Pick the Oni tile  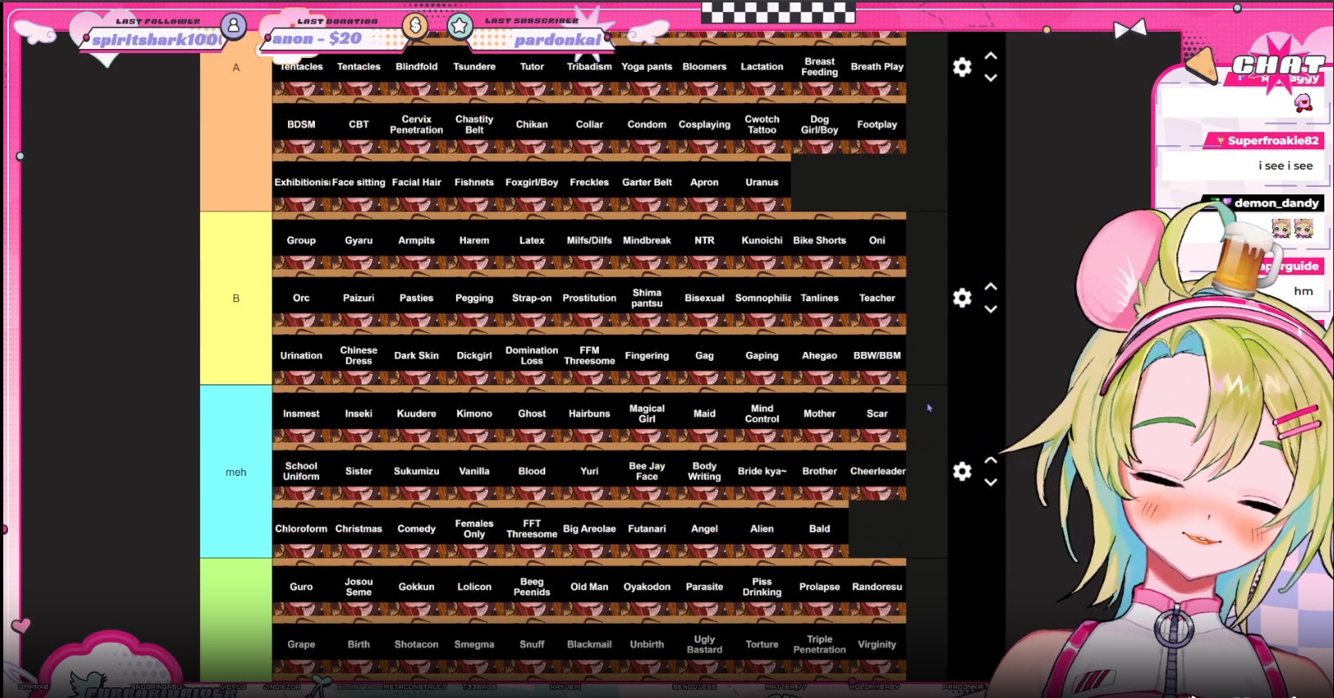(x=877, y=241)
